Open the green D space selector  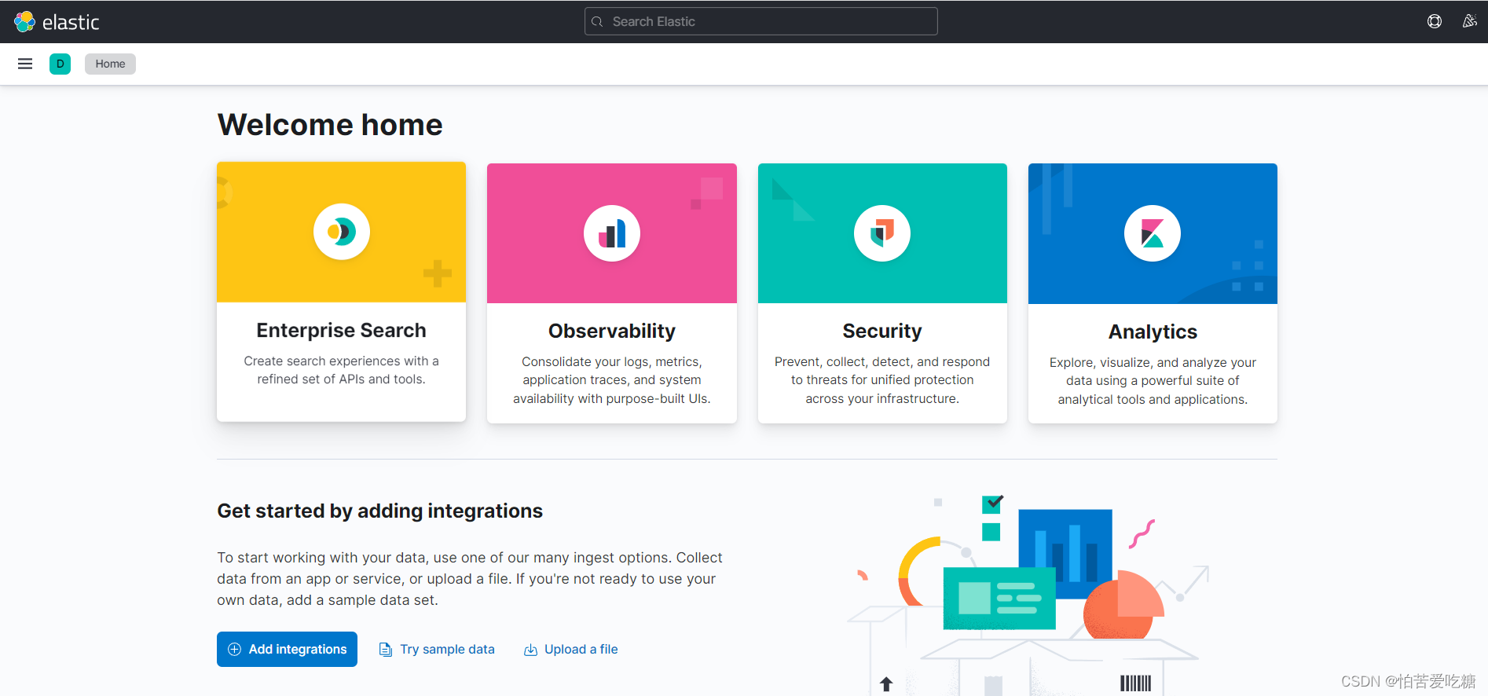pos(60,64)
